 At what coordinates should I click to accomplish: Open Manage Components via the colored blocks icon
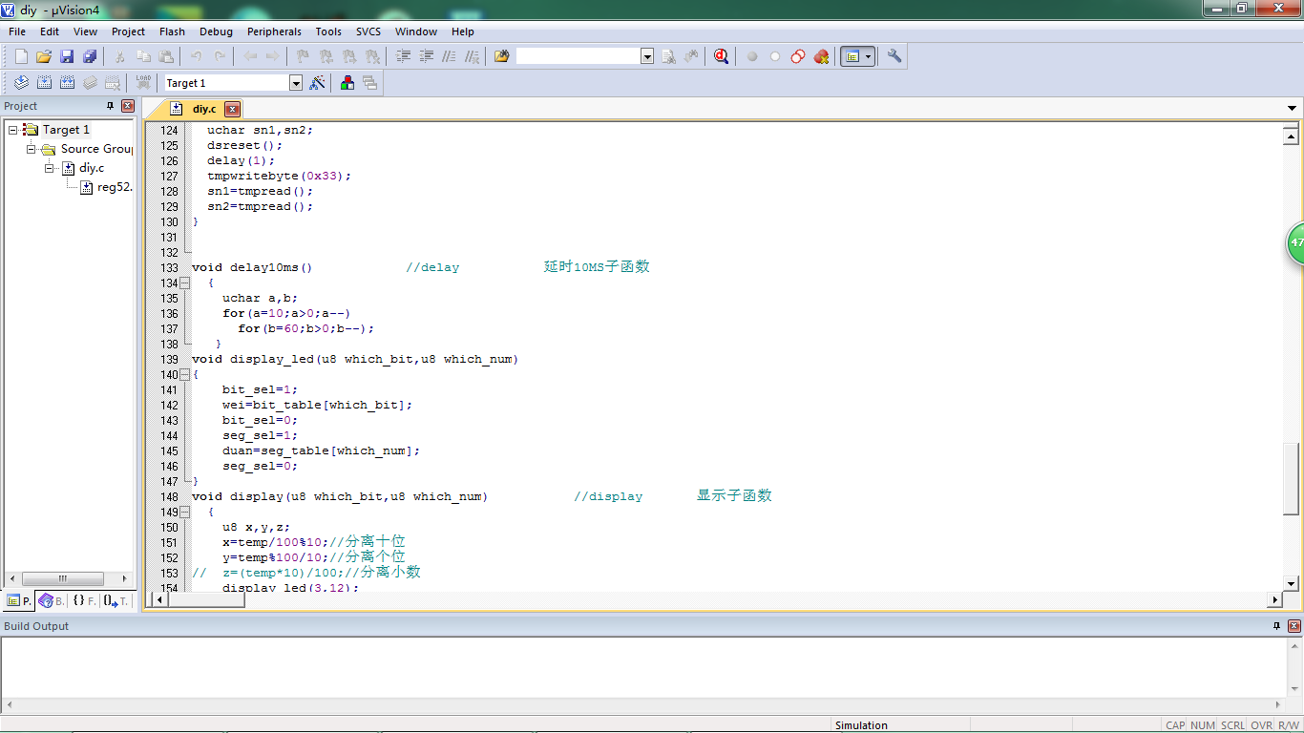(x=347, y=83)
